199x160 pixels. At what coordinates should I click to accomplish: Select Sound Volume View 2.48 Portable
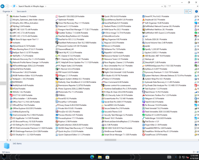click(x=158, y=43)
